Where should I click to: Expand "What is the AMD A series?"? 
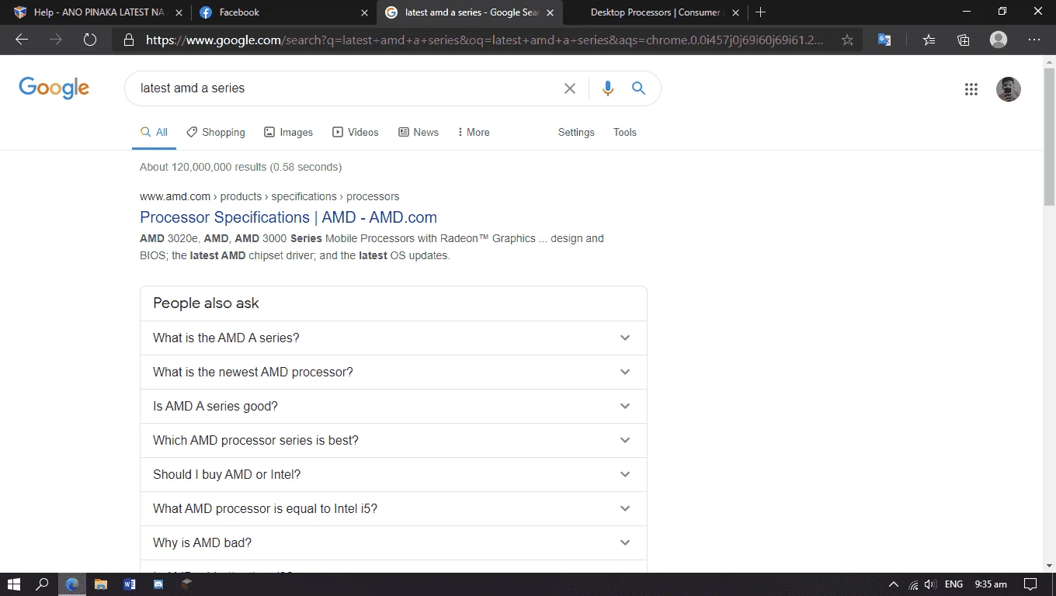pos(393,338)
